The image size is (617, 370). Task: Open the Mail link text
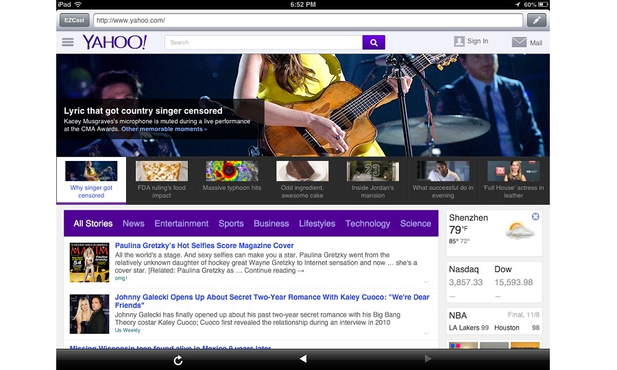pos(535,43)
